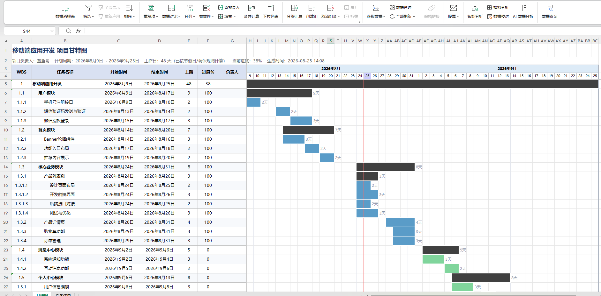Viewport: 601px width, 296px height.
Task: Click WBS cell 1.3.1.4
Action: tap(21, 213)
